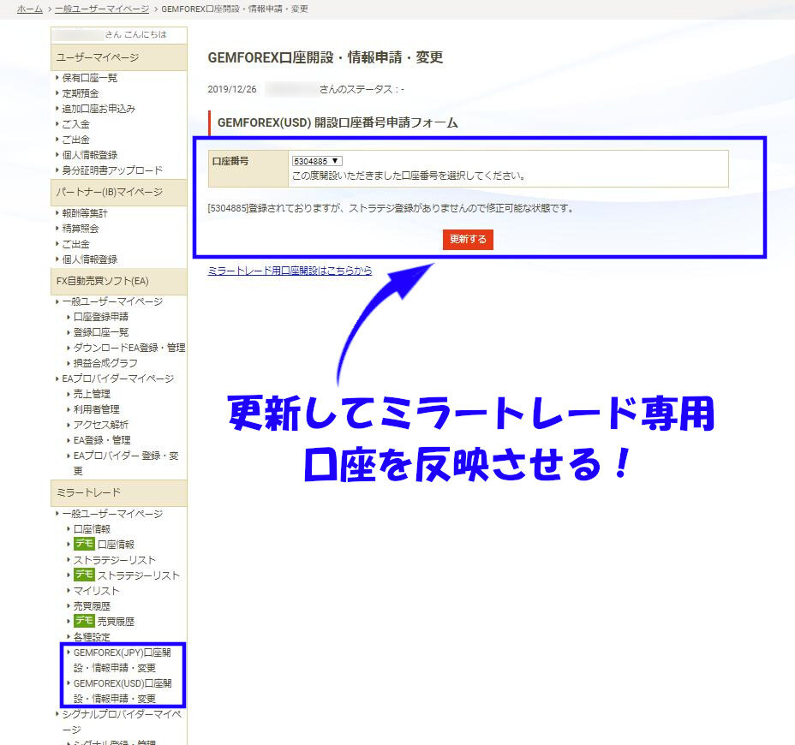Open the デモ 口座情報 link
795x745 pixels.
(104, 545)
